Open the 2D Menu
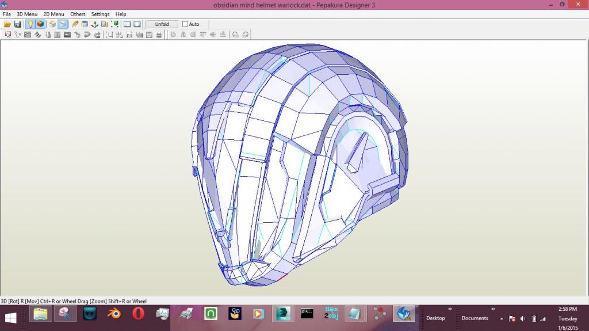This screenshot has height=331, width=589. pos(53,14)
